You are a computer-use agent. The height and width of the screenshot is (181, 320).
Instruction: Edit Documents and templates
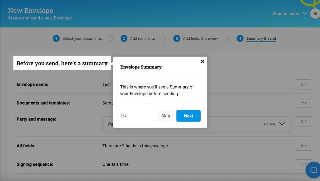(x=303, y=103)
